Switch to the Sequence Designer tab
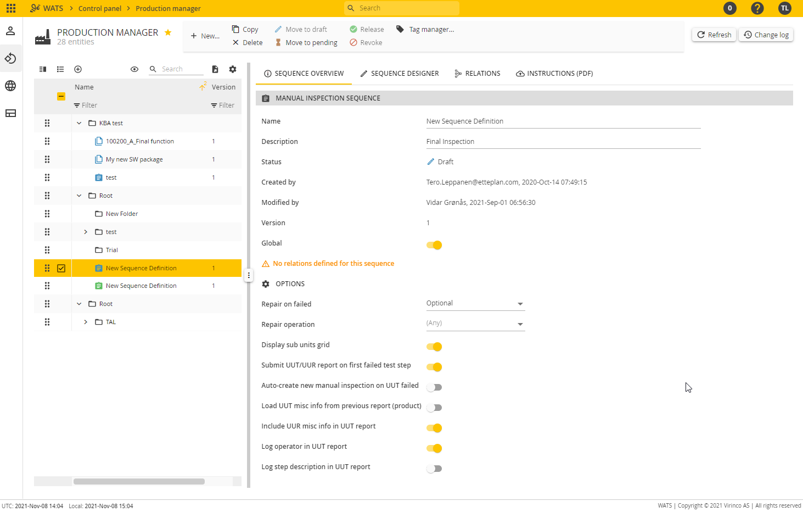This screenshot has width=803, height=512. tap(400, 74)
